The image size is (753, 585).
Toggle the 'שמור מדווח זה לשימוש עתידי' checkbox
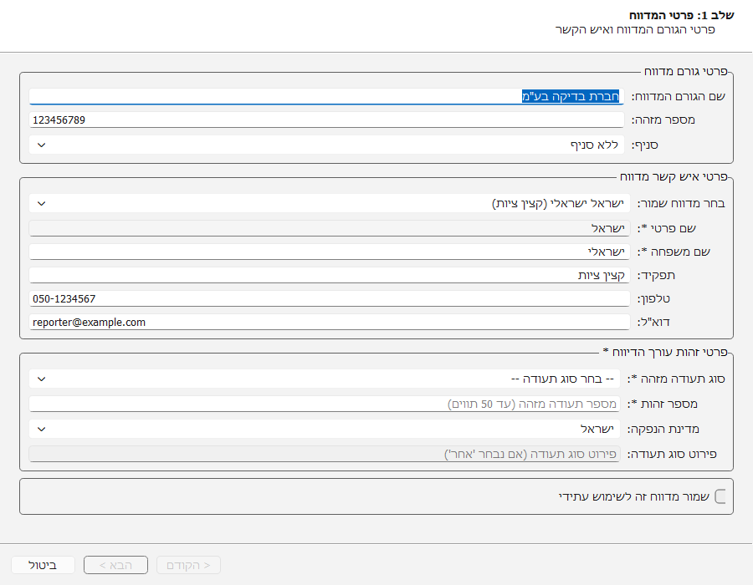[720, 496]
